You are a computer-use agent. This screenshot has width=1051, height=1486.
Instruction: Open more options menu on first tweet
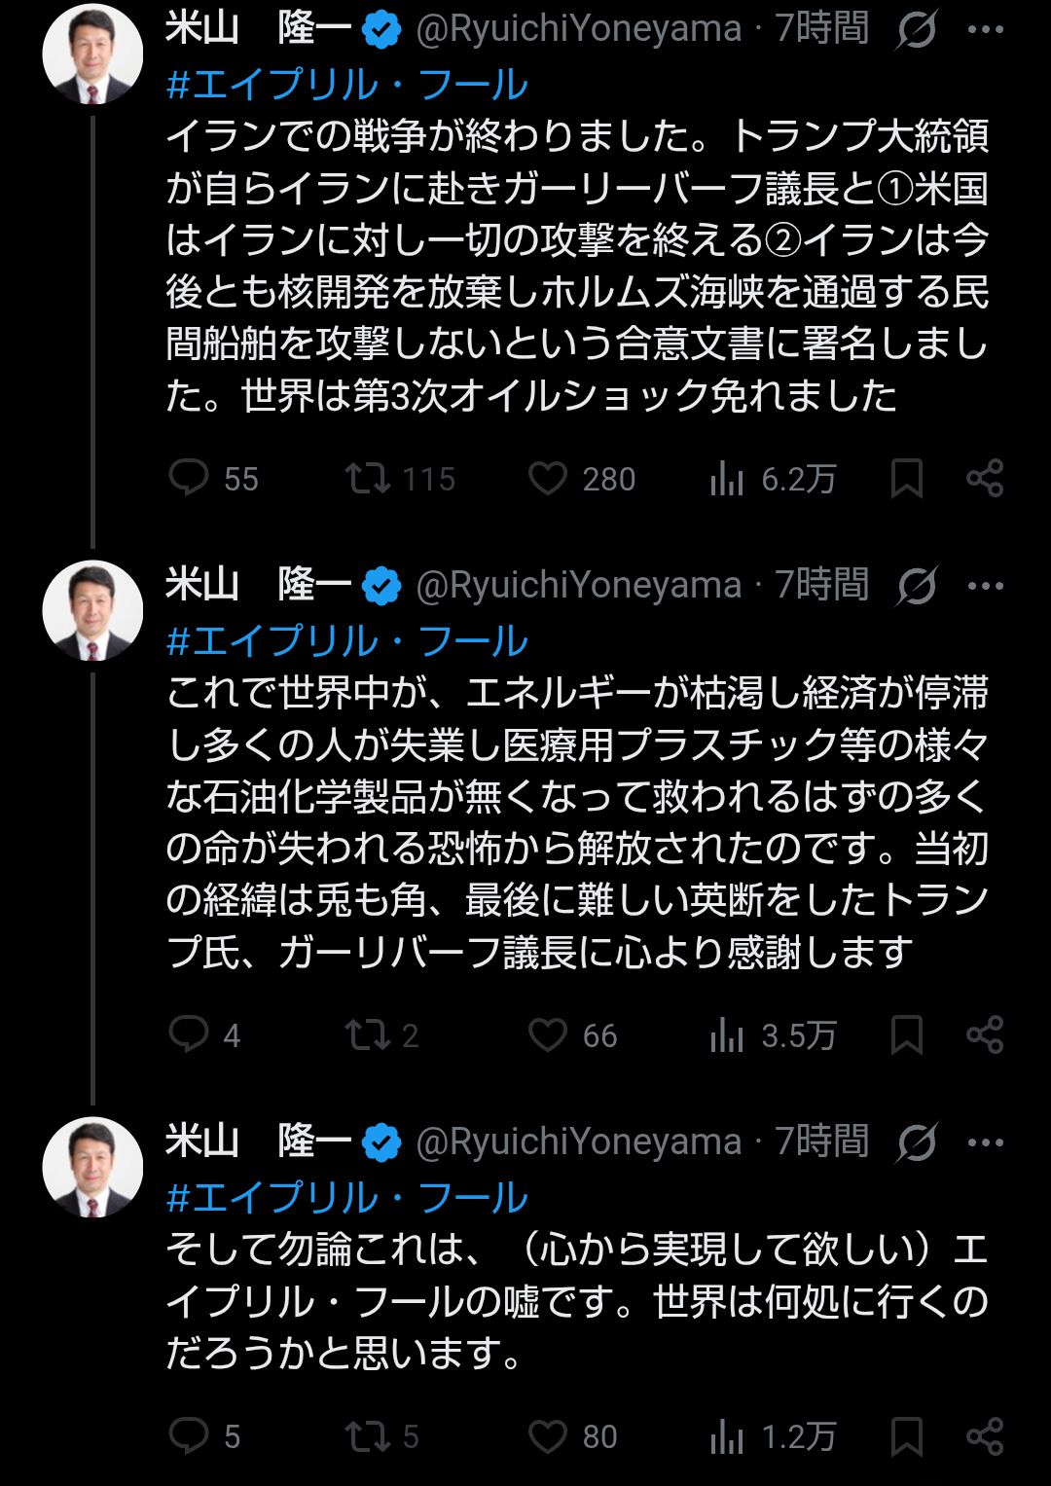[x=985, y=30]
